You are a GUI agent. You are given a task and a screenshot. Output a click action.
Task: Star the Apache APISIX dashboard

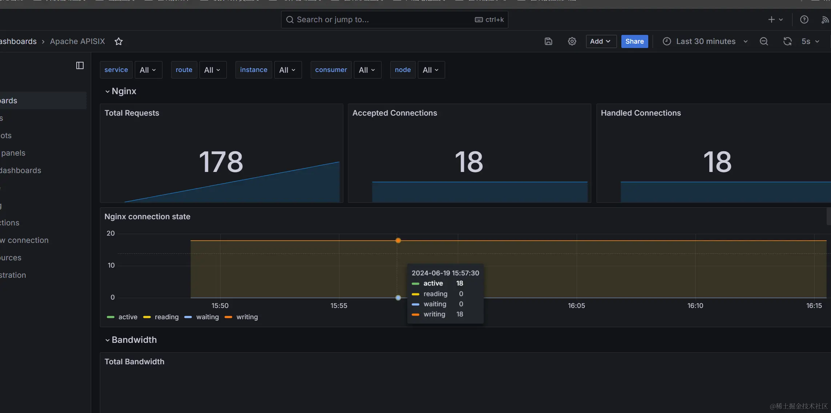pos(118,41)
